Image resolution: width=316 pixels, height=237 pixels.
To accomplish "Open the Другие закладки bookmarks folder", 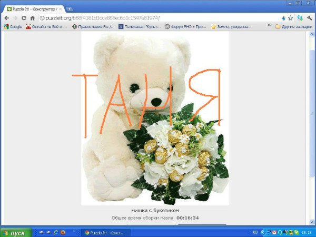I will [294, 26].
